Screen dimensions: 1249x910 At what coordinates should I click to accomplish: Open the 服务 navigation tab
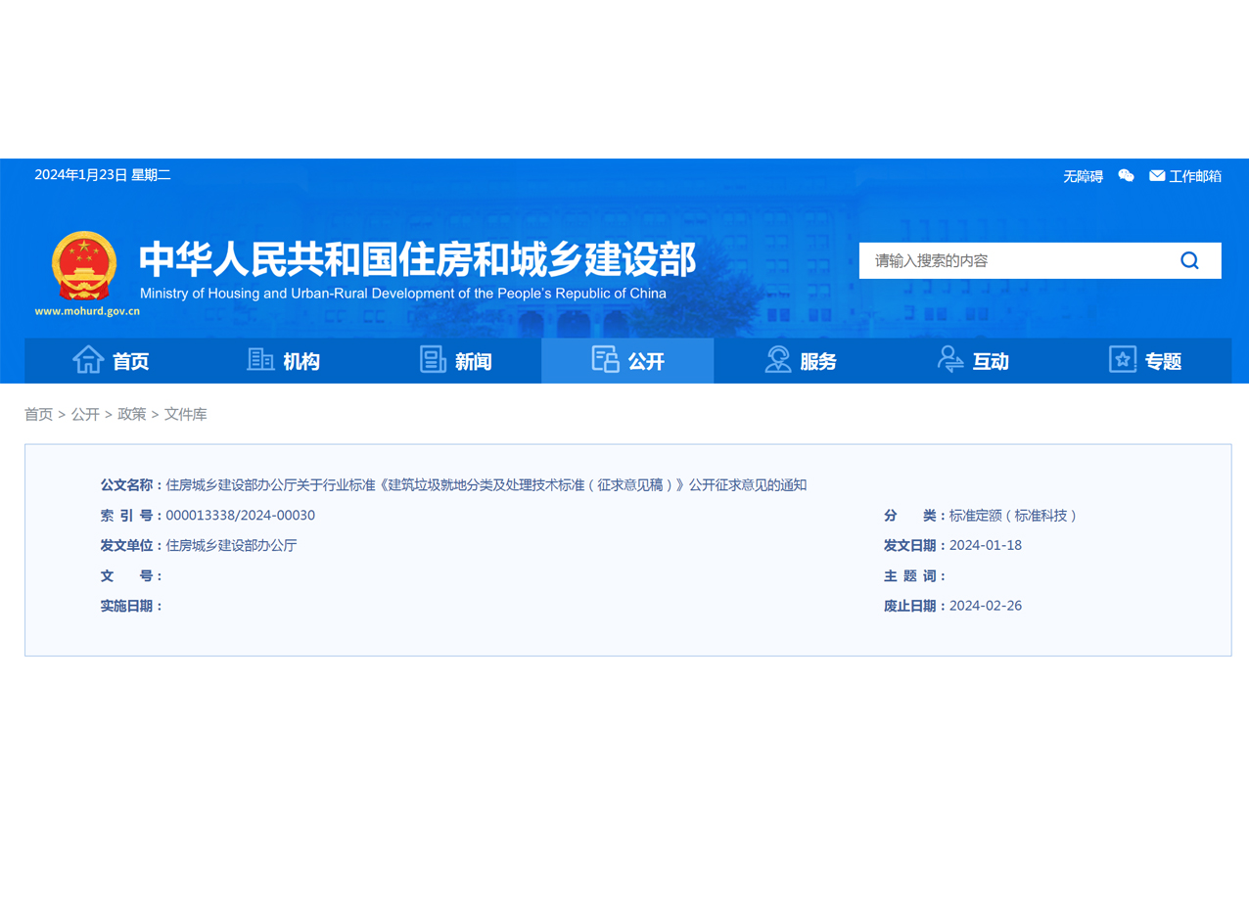pos(800,361)
